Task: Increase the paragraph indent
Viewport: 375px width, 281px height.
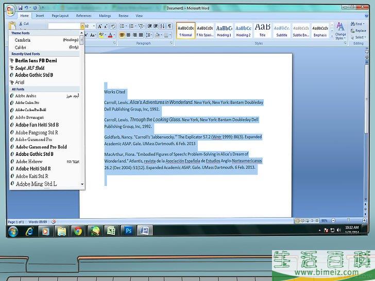Action: pos(156,26)
